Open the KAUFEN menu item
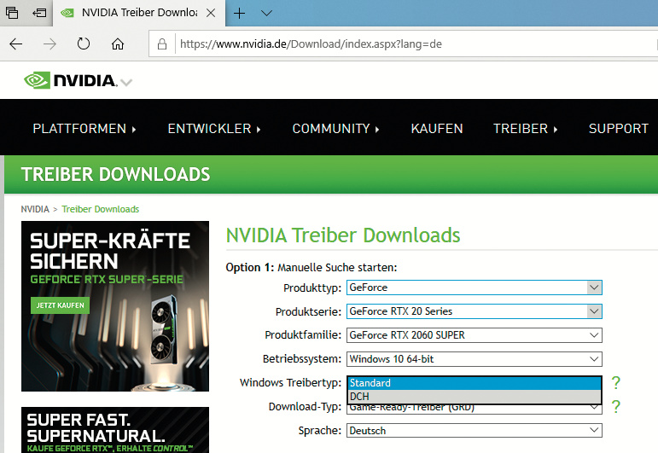The width and height of the screenshot is (658, 453). pyautogui.click(x=437, y=128)
